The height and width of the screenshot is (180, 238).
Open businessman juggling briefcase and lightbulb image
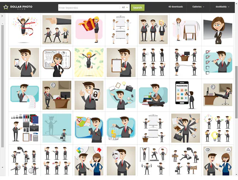[121, 95]
